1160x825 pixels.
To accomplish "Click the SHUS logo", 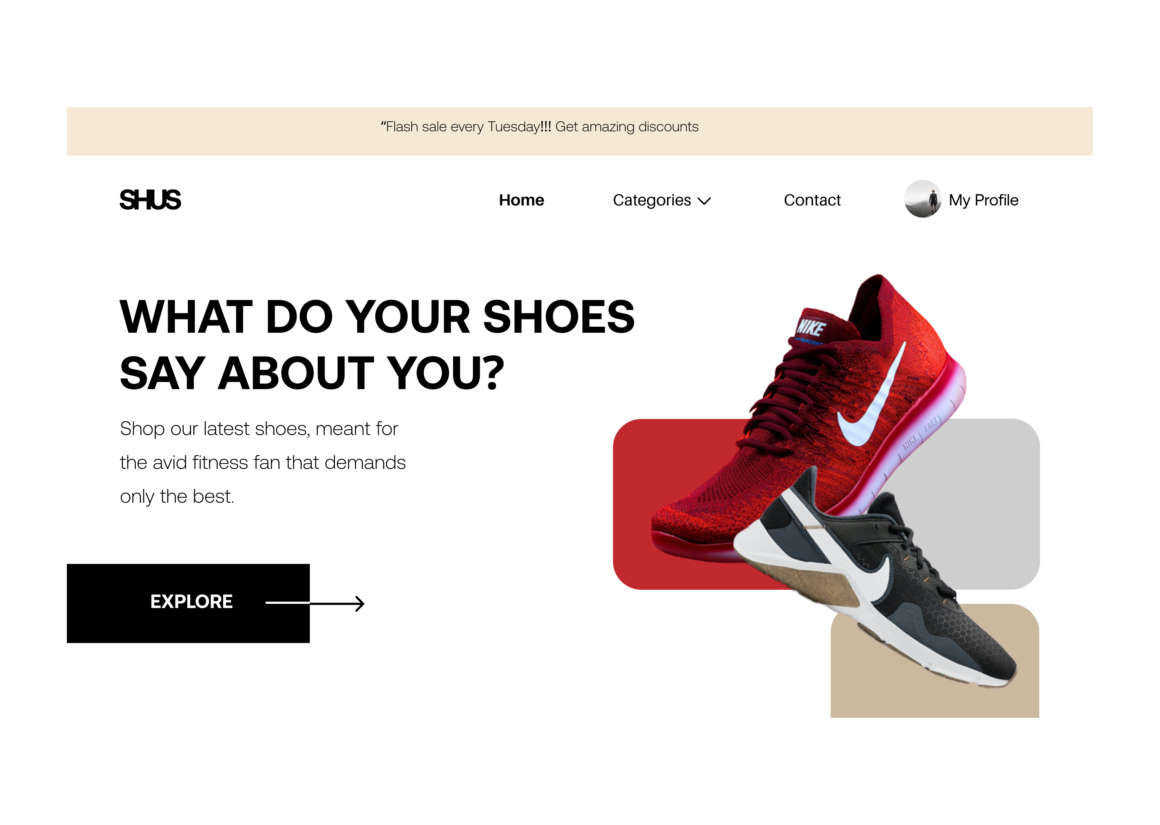I will pyautogui.click(x=150, y=200).
